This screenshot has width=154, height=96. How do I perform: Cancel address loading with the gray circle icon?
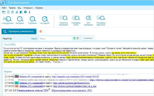point(77,38)
